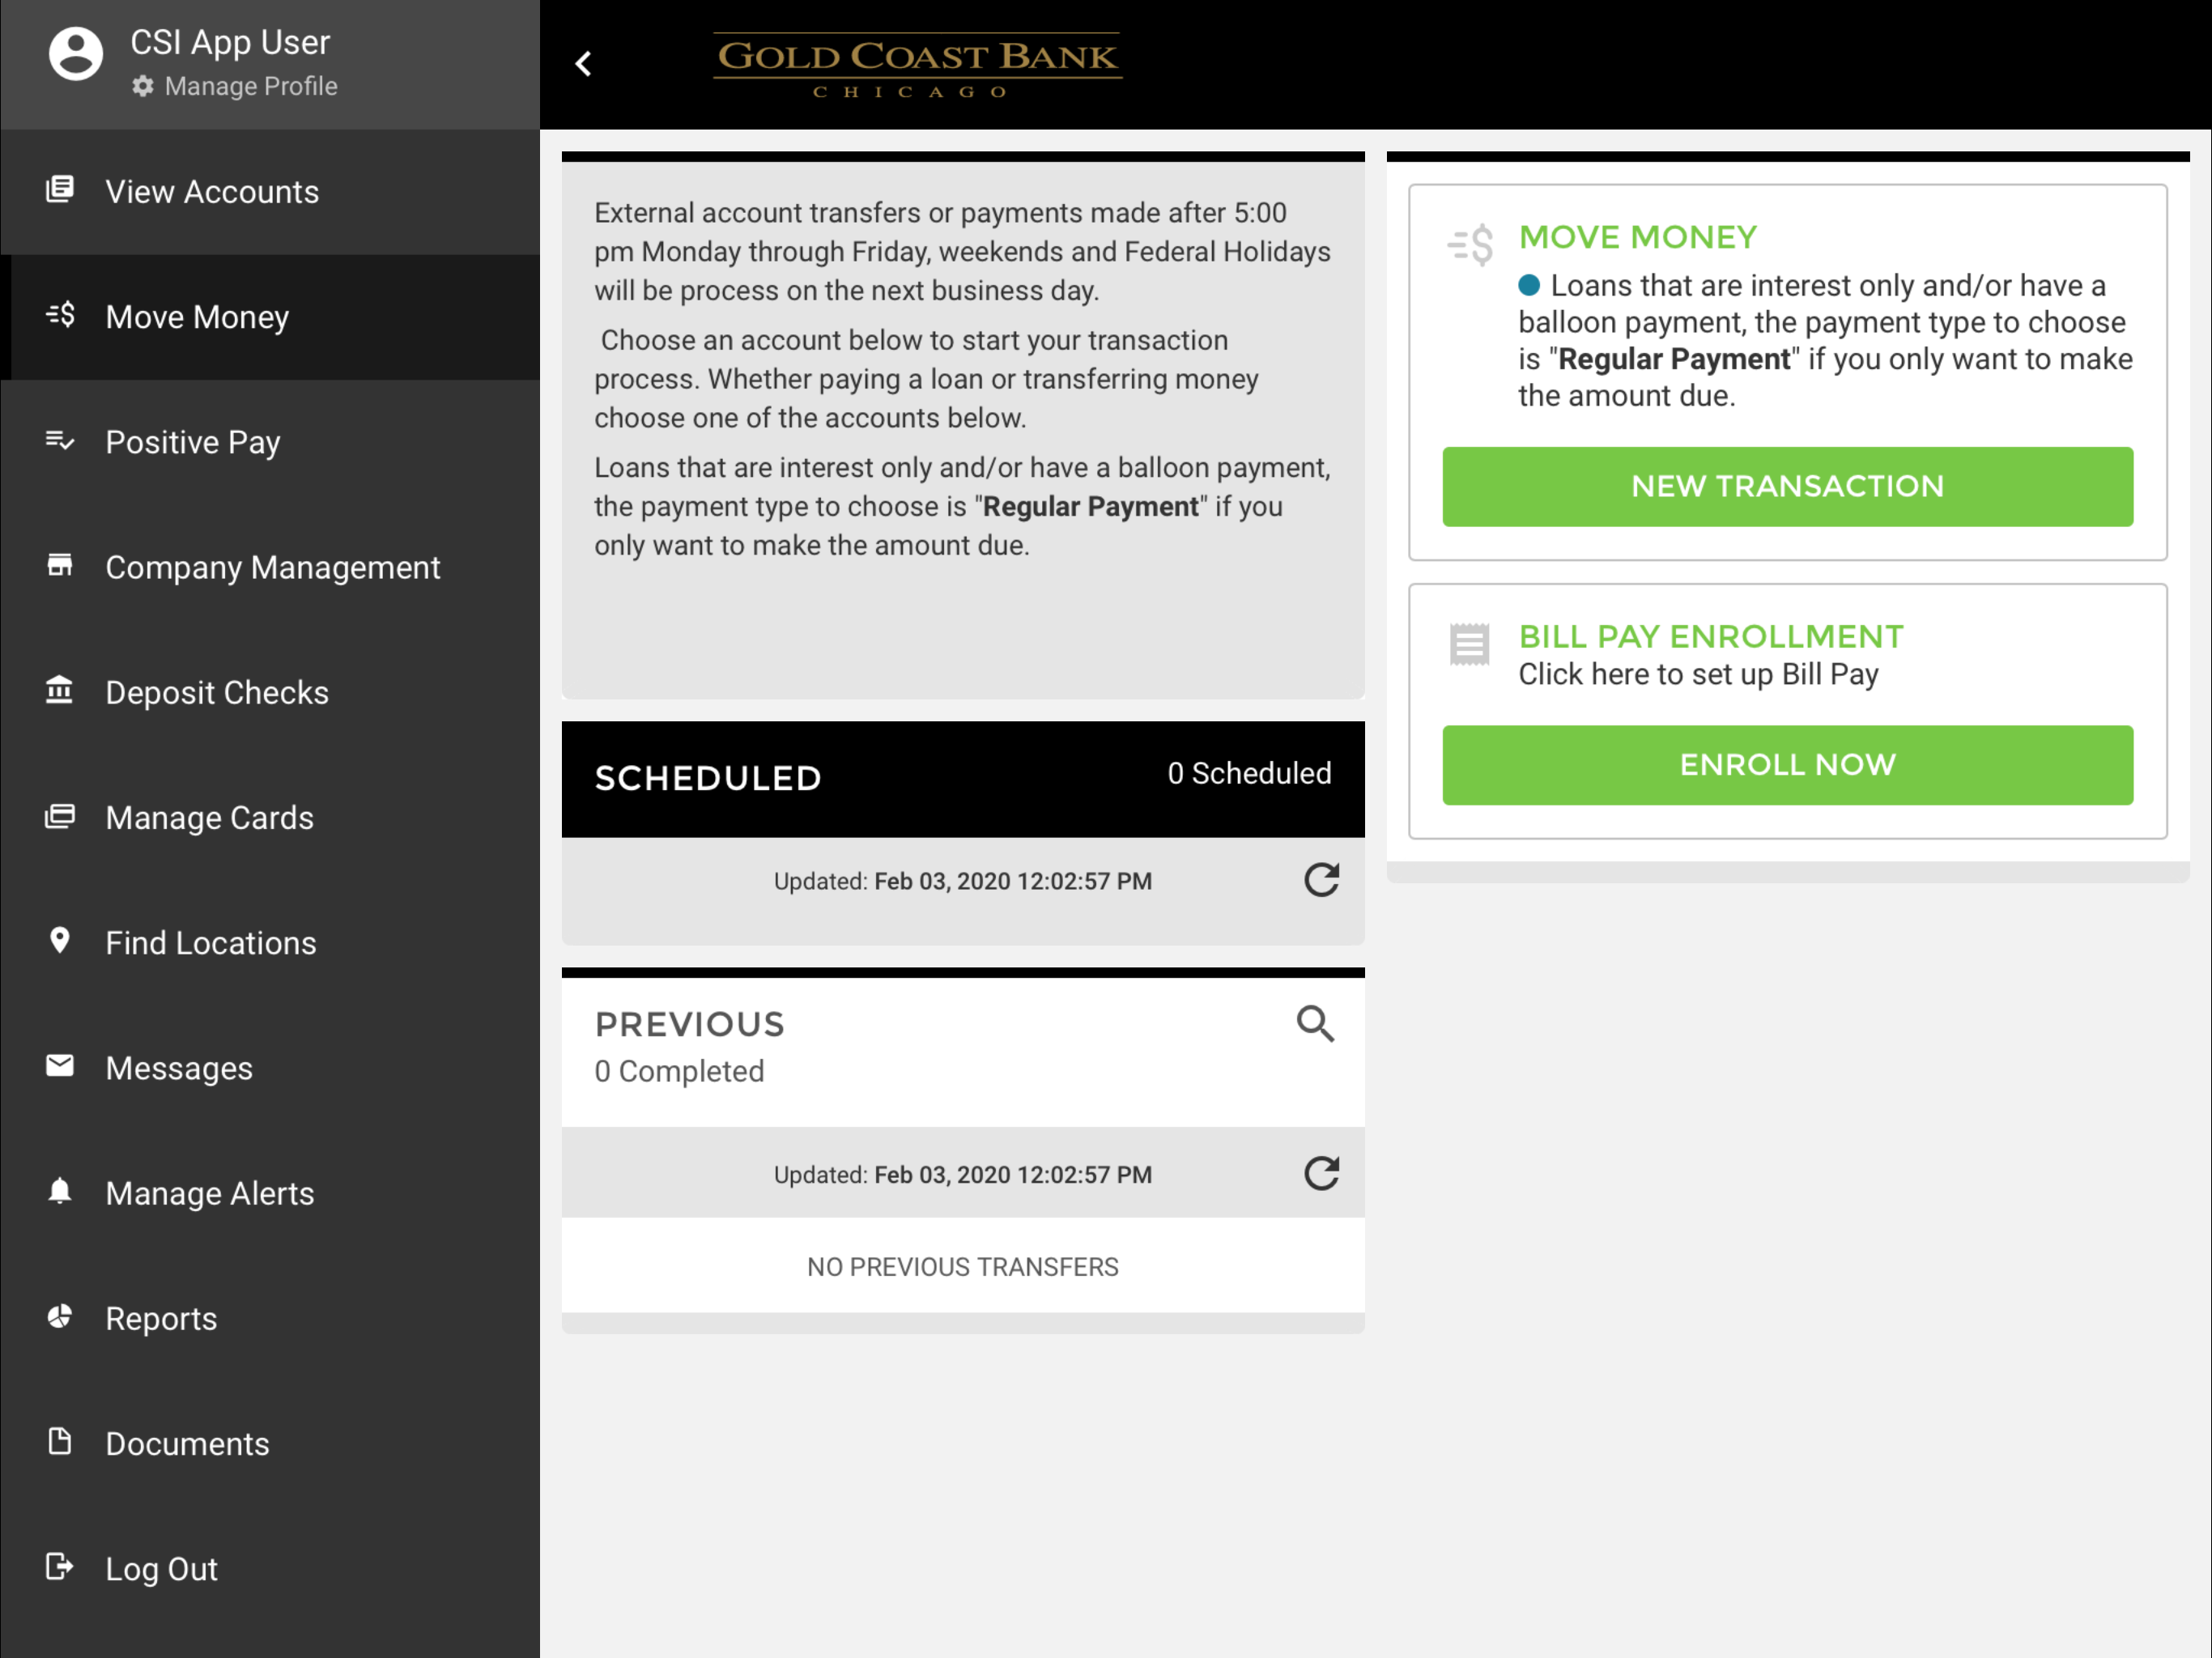Click the back arrow in the header
The image size is (2212, 1658).
click(584, 64)
